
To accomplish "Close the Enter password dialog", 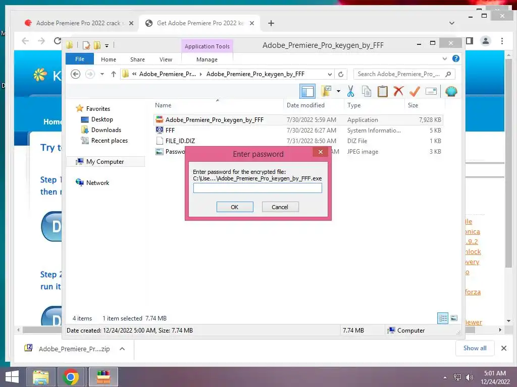I will [x=321, y=152].
